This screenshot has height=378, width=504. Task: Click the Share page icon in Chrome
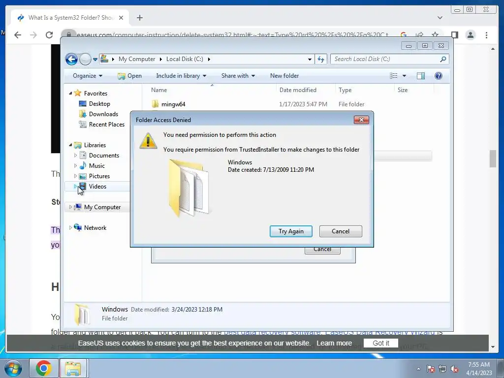pyautogui.click(x=419, y=35)
